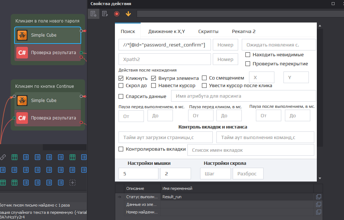Viewport: 344px width, 220px height.
Task: Click the Xpath2 input field
Action: pos(164,59)
